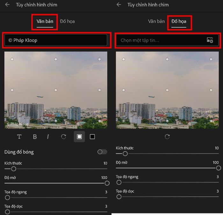Tap back arrow in left text watermark screen

pos(7,5)
